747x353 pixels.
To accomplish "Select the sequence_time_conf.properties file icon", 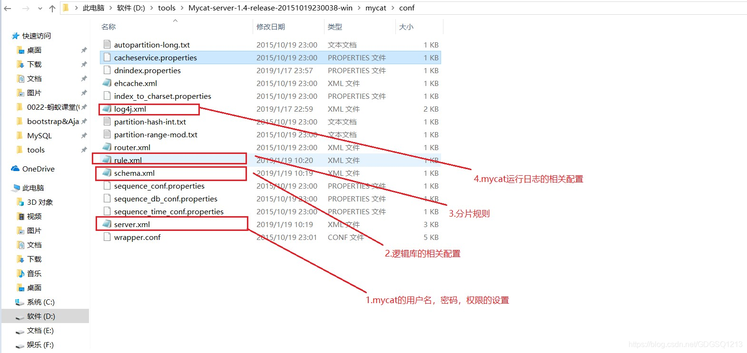I will (107, 211).
